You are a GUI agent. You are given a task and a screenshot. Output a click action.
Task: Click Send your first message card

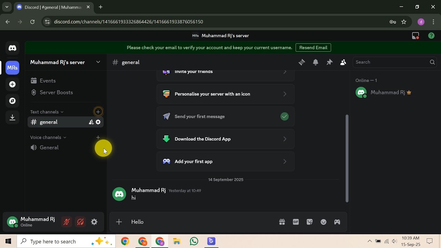pyautogui.click(x=226, y=116)
